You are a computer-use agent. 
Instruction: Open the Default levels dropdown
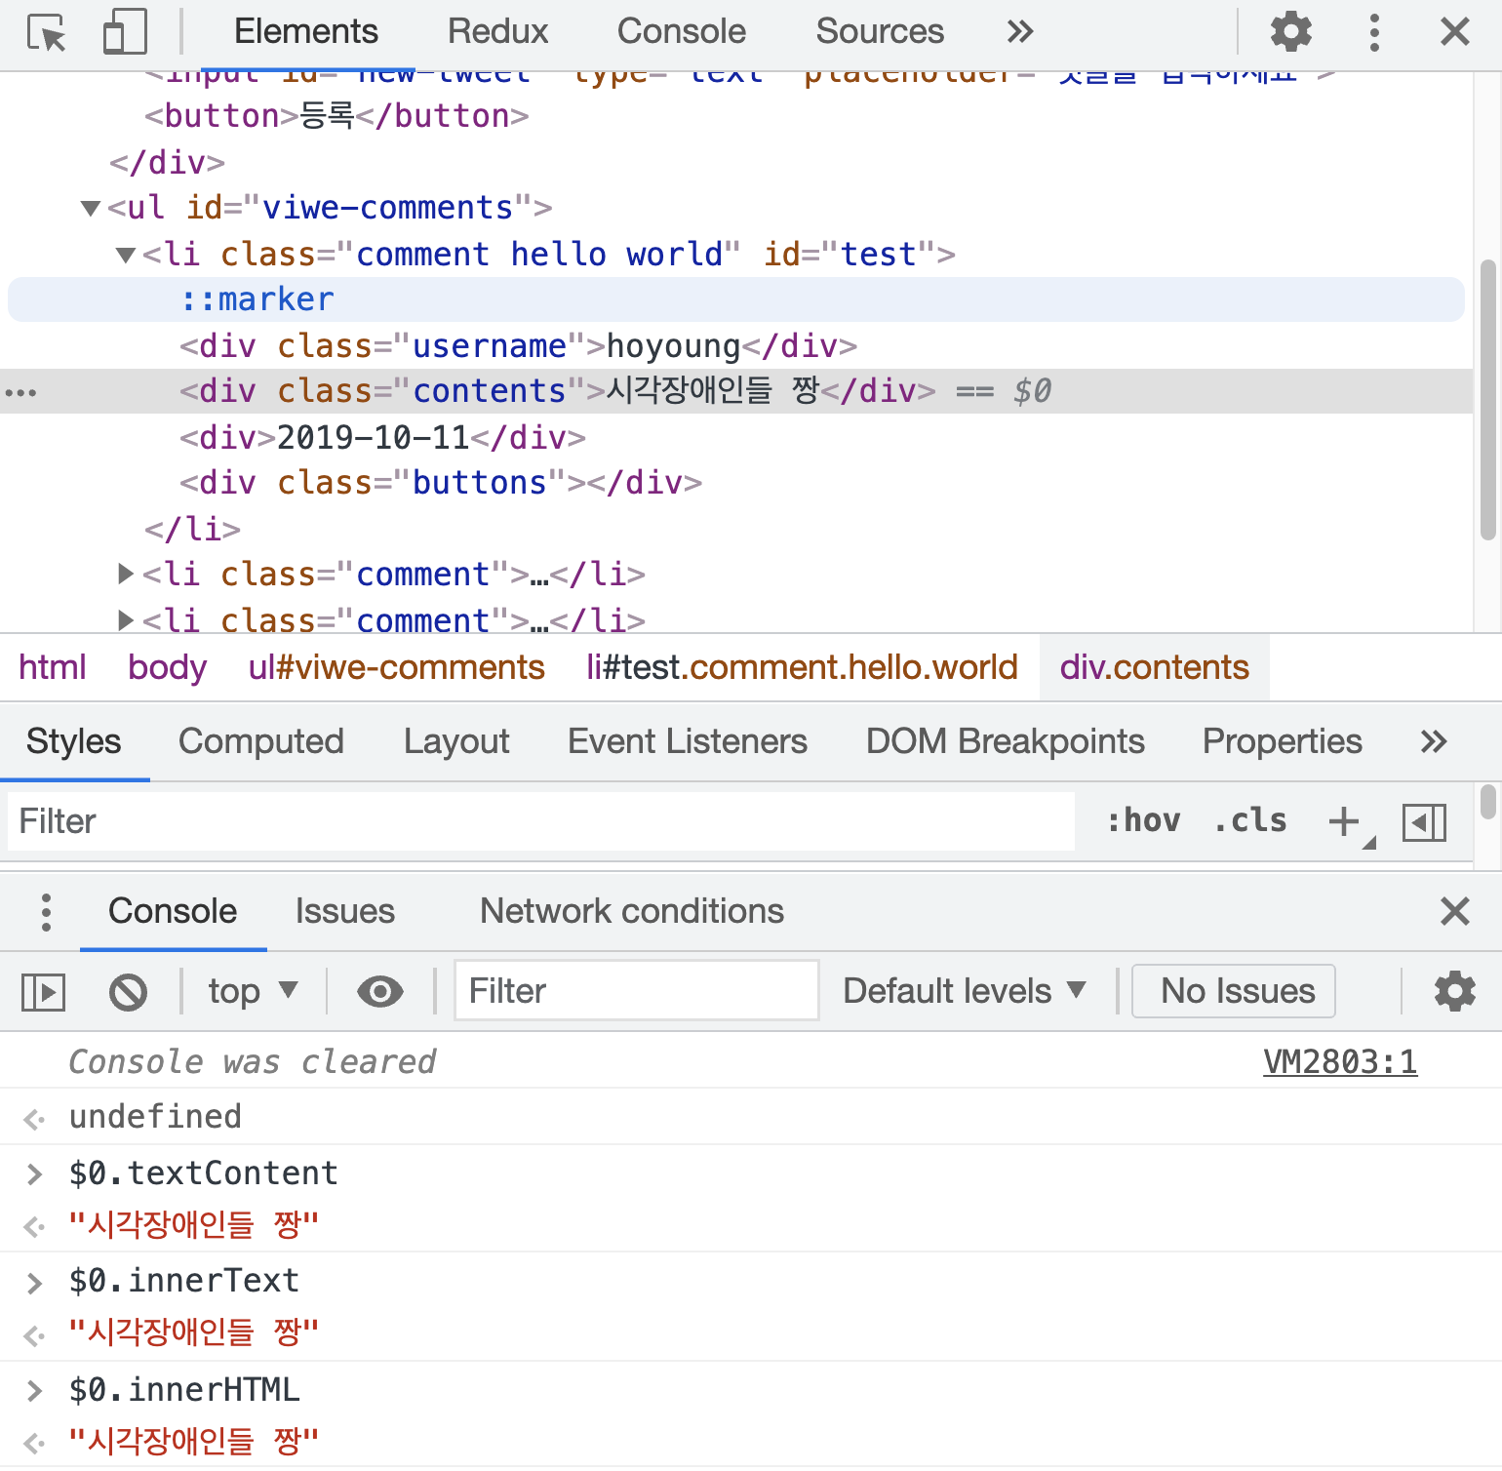964,991
